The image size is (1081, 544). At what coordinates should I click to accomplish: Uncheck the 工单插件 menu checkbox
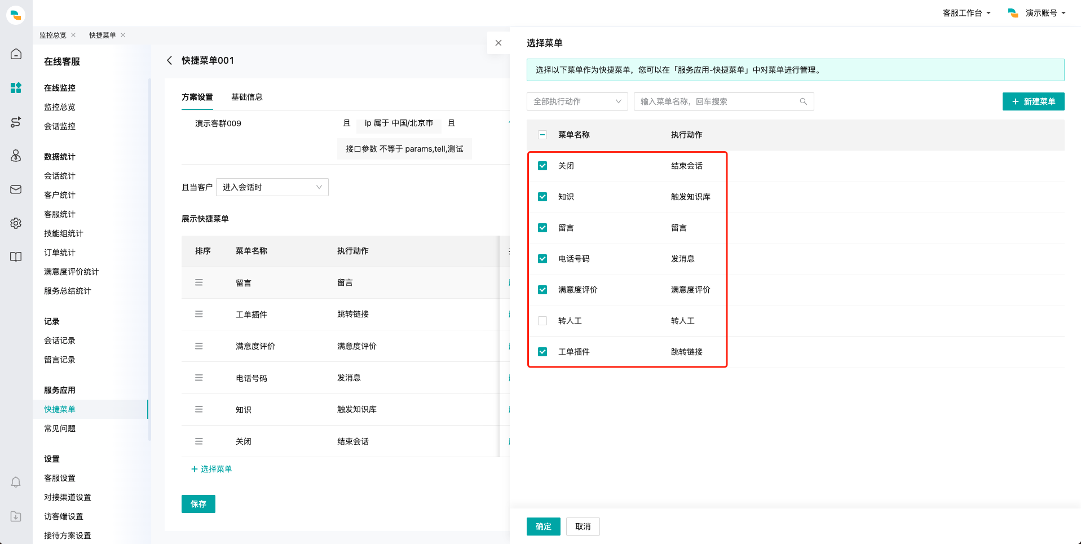tap(542, 352)
